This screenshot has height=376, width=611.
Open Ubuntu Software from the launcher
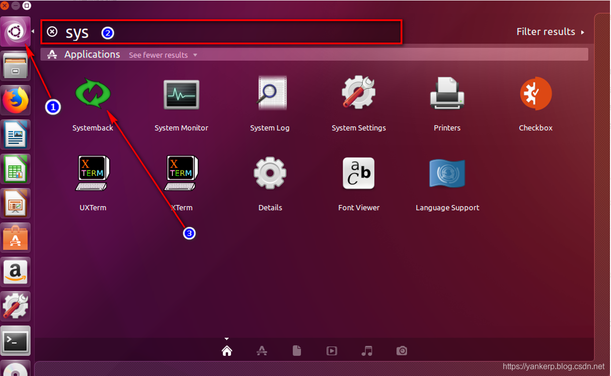16,237
